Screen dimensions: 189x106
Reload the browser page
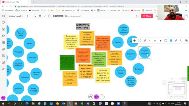coord(11,6)
